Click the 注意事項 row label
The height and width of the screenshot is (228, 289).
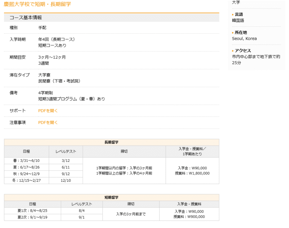[17, 123]
